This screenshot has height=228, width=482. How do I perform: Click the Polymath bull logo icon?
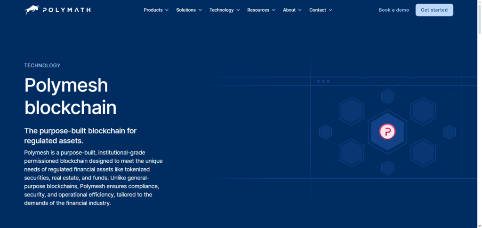tap(32, 10)
